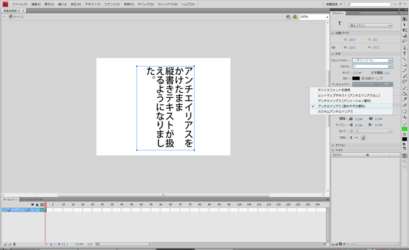This screenshot has height=250, width=409.
Task: Choose 'Use device fonts' option
Action: [x=351, y=90]
